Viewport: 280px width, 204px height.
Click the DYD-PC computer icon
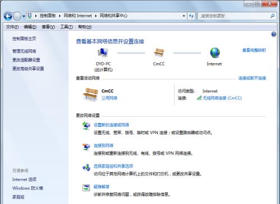pos(103,53)
